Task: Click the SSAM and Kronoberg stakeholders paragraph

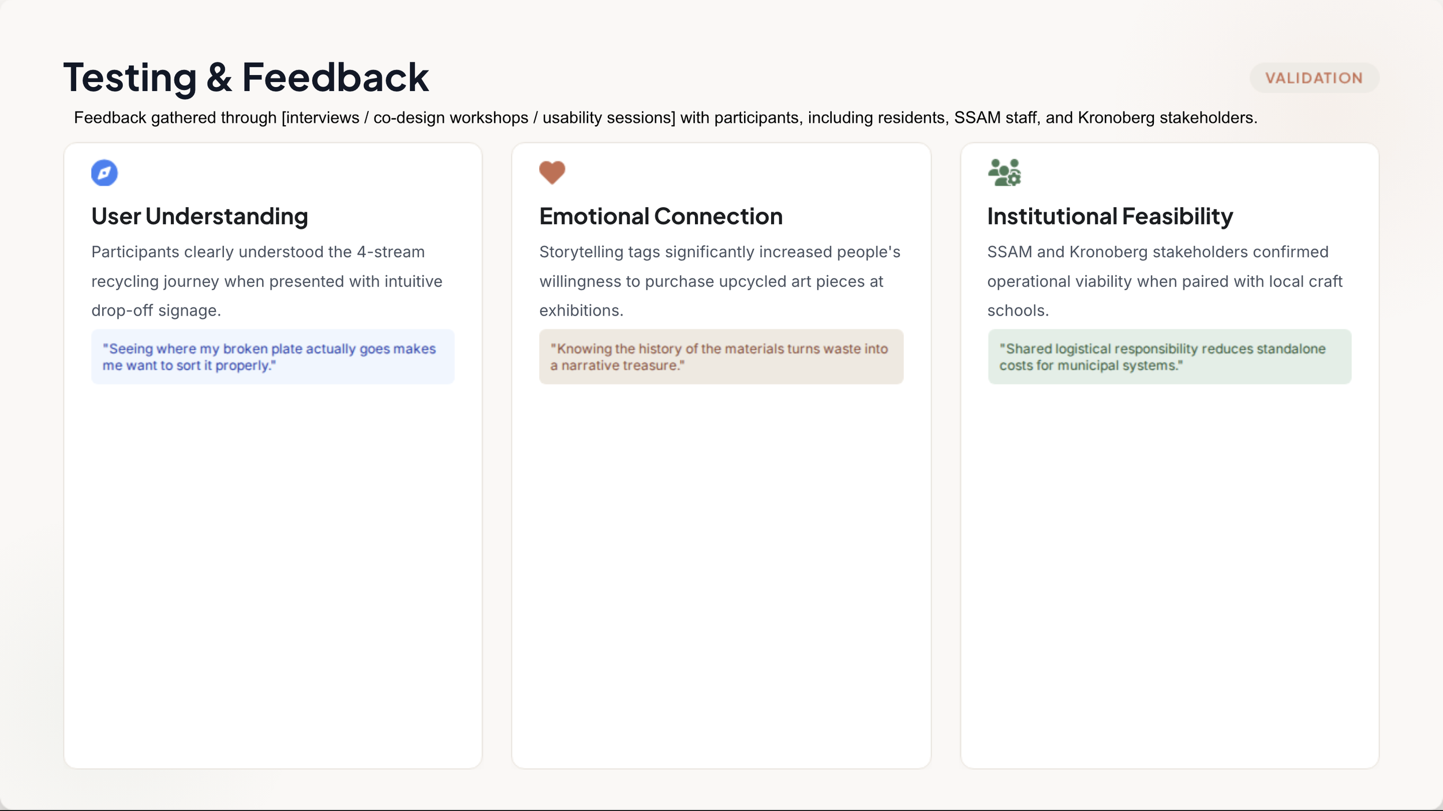Action: click(1165, 281)
